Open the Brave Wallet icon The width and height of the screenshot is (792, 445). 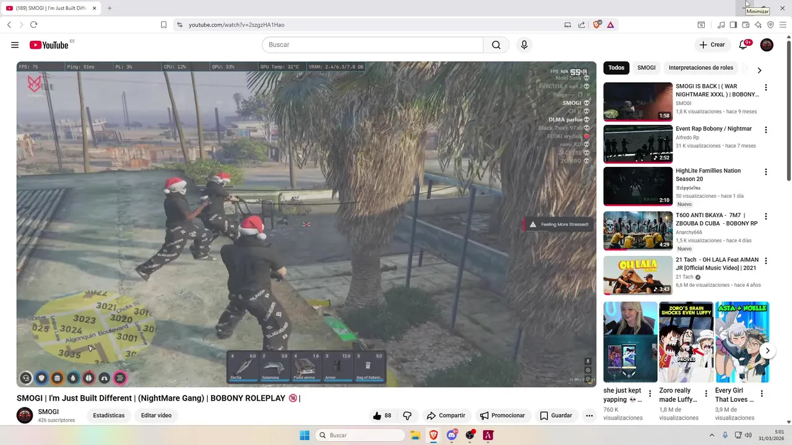746,25
